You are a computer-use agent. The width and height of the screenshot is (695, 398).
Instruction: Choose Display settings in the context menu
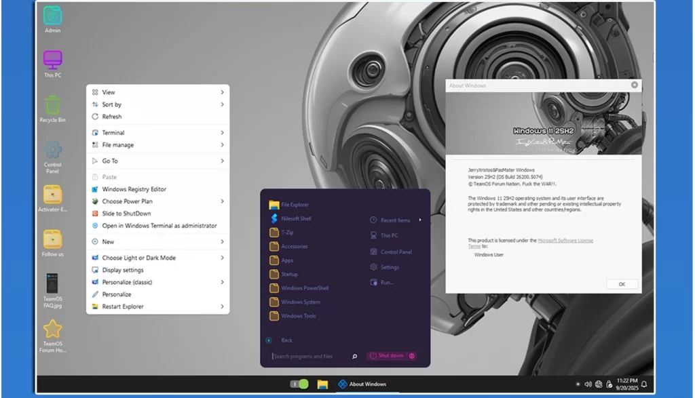[123, 270]
